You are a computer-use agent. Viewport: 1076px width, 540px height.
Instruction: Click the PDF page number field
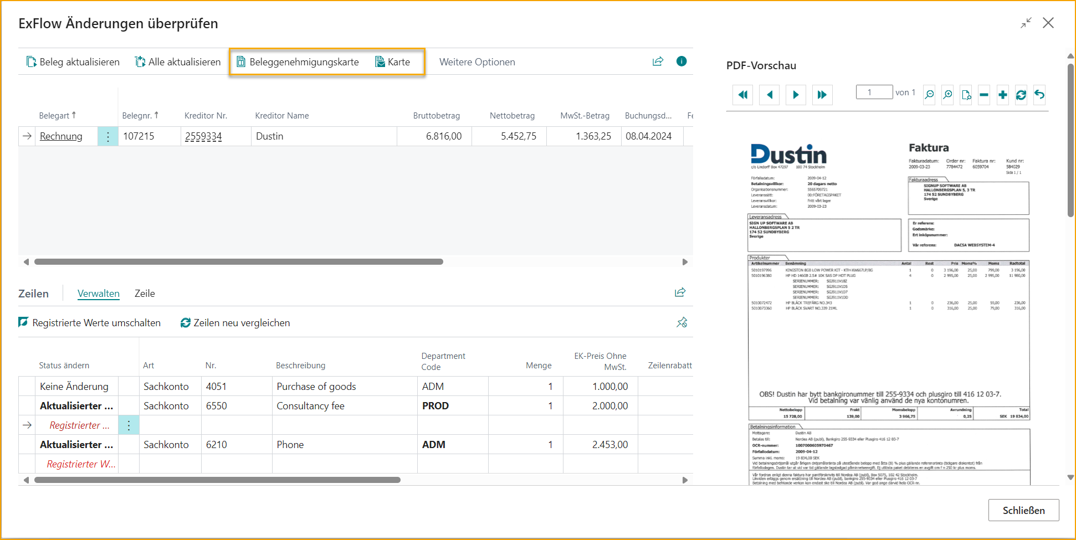coord(874,92)
